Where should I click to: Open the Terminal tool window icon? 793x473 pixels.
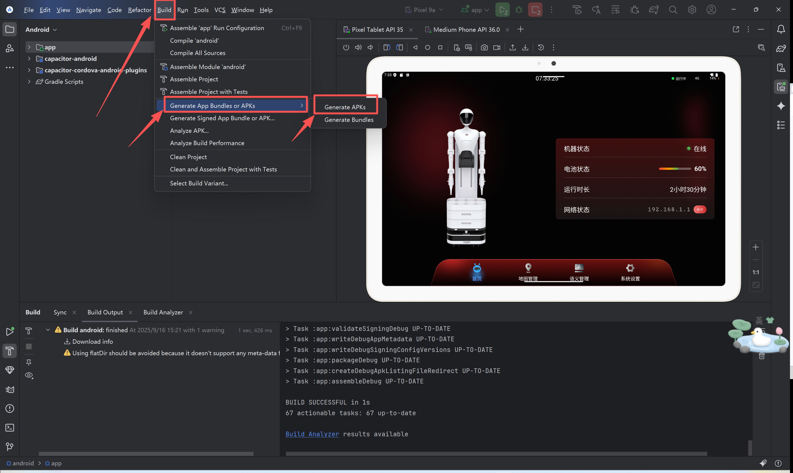coord(10,428)
